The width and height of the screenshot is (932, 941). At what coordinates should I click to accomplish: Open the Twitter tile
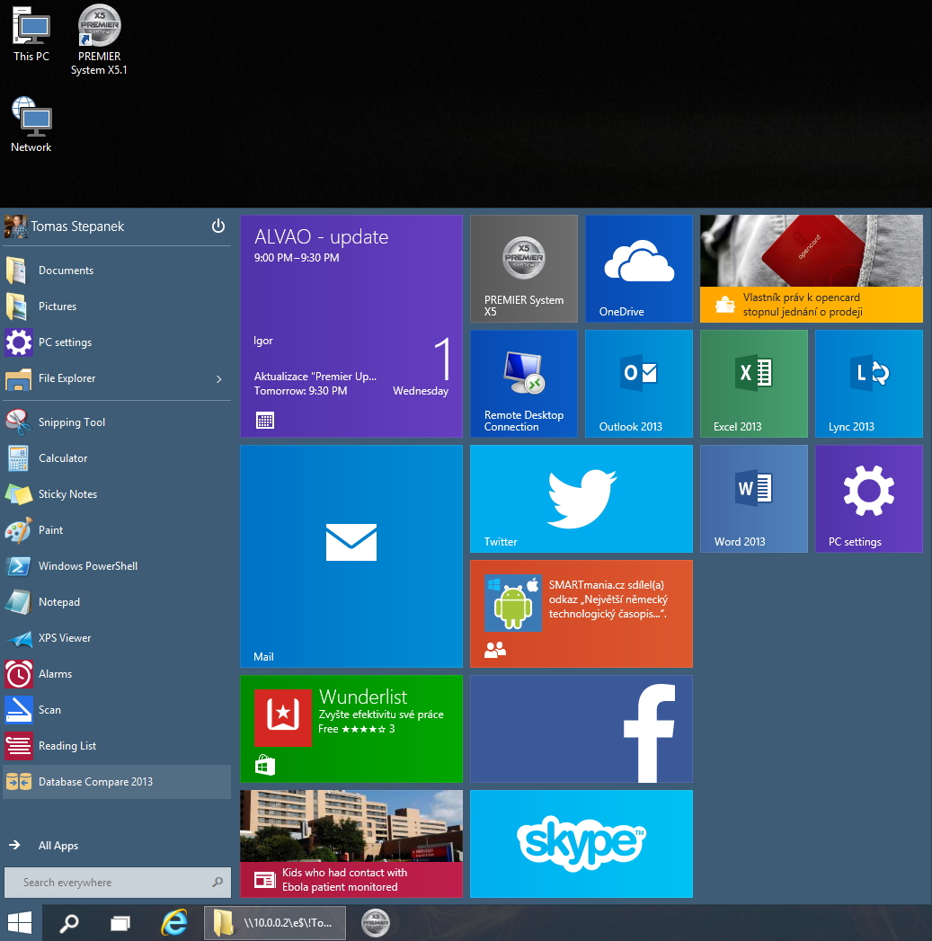(x=581, y=499)
